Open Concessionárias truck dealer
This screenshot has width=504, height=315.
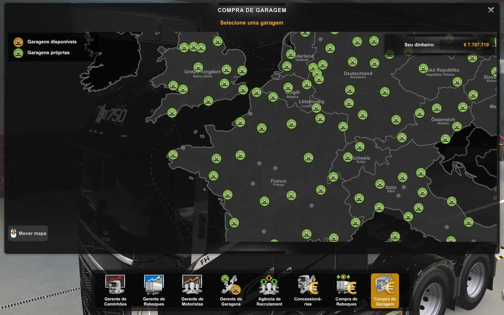pos(308,290)
